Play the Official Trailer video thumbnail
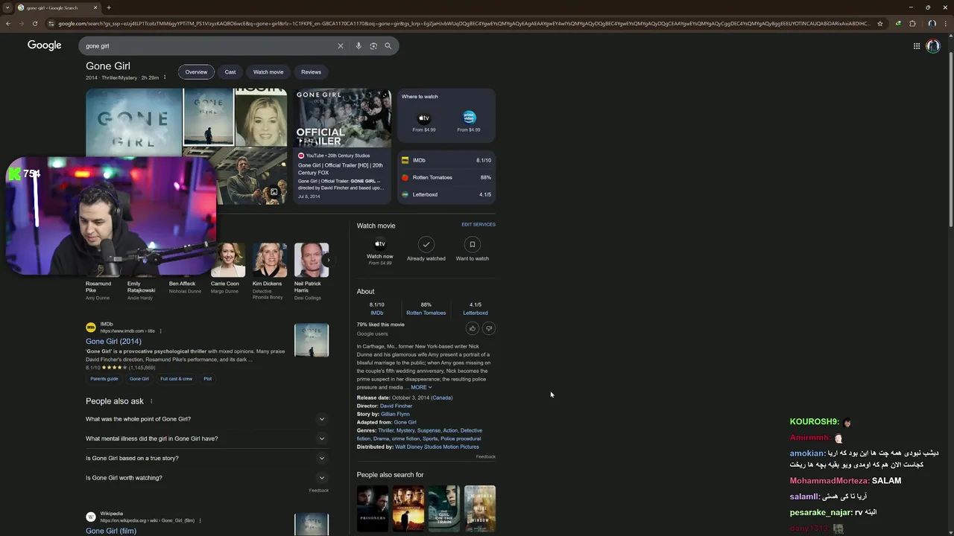954x536 pixels. (x=343, y=118)
